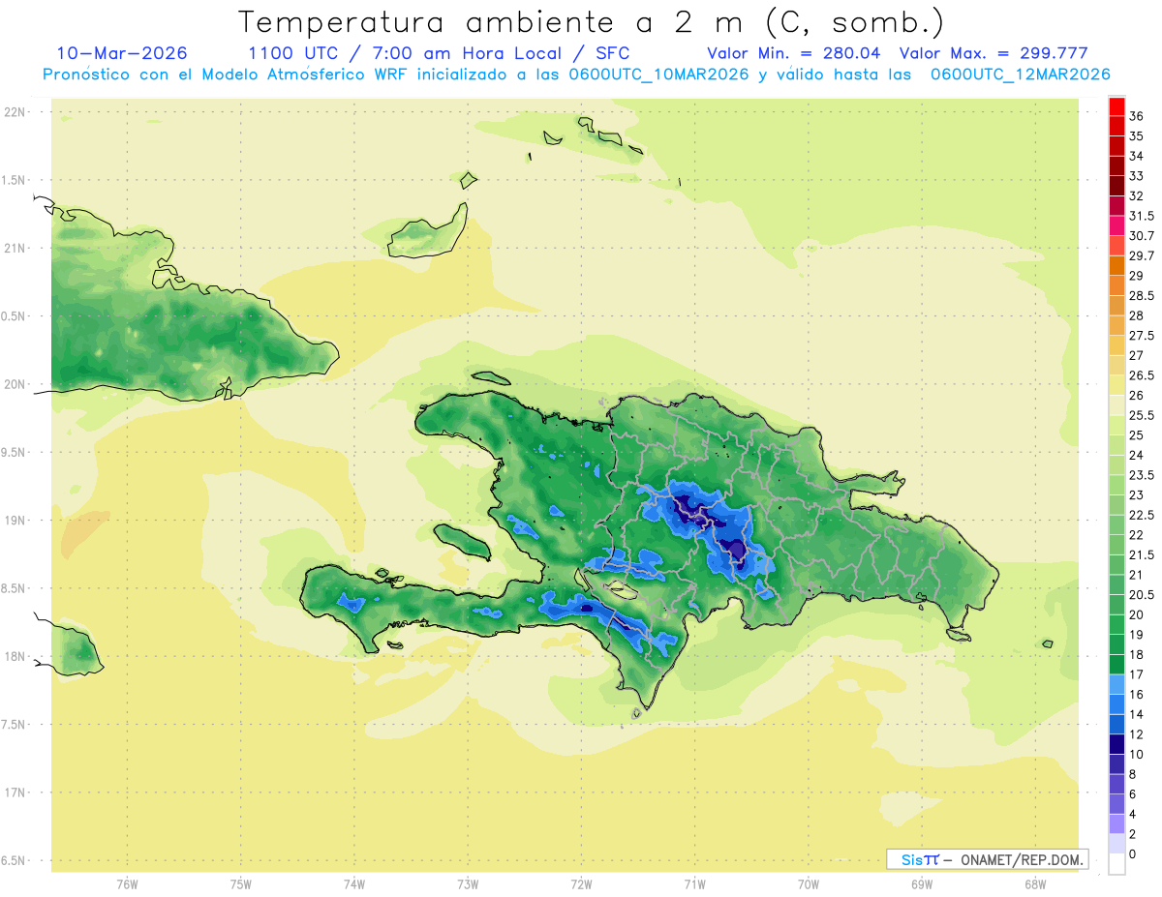
Task: Click the legend value 25.5
Action: tap(1142, 415)
